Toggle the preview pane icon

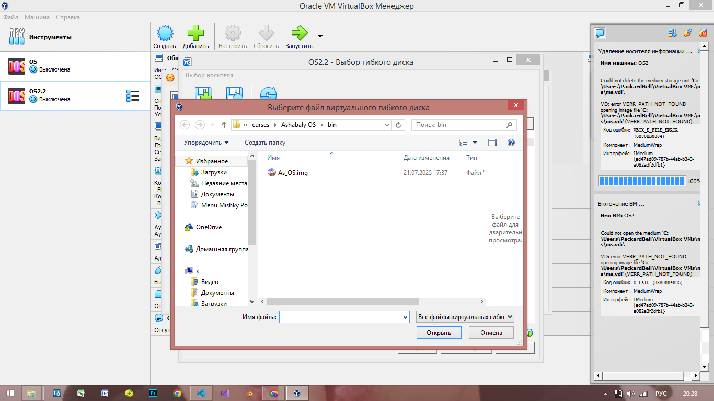(x=492, y=143)
